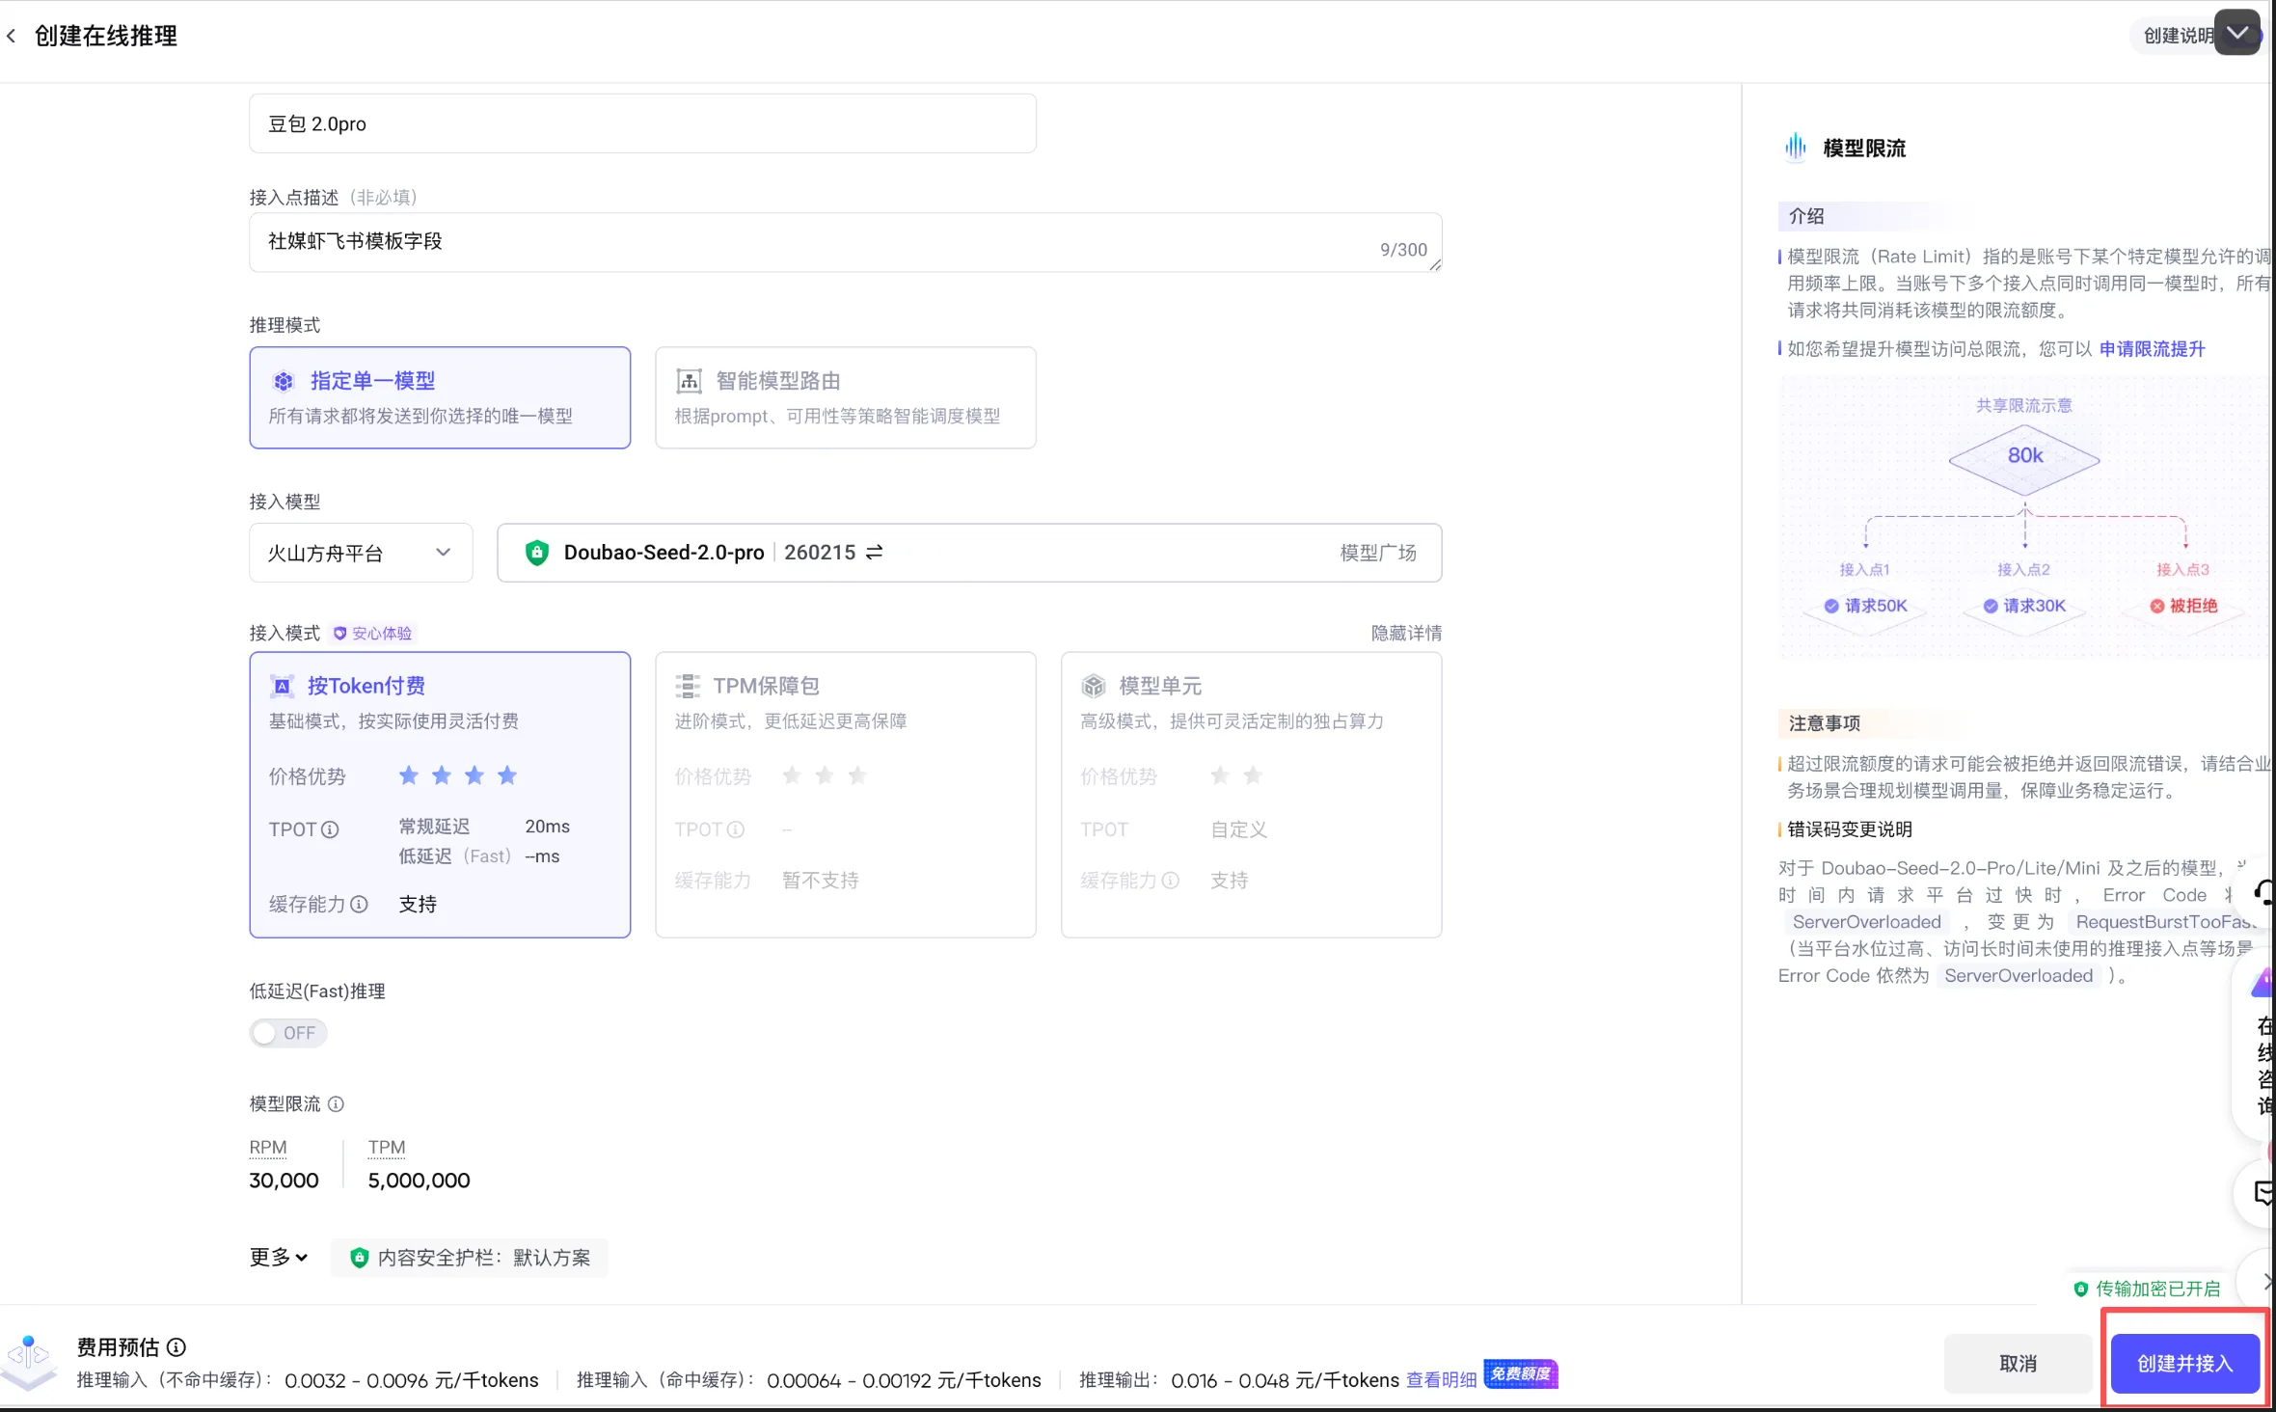2276x1412 pixels.
Task: Click the green shield icon on Doubao-Seed-2.0-pro
Action: pos(537,553)
